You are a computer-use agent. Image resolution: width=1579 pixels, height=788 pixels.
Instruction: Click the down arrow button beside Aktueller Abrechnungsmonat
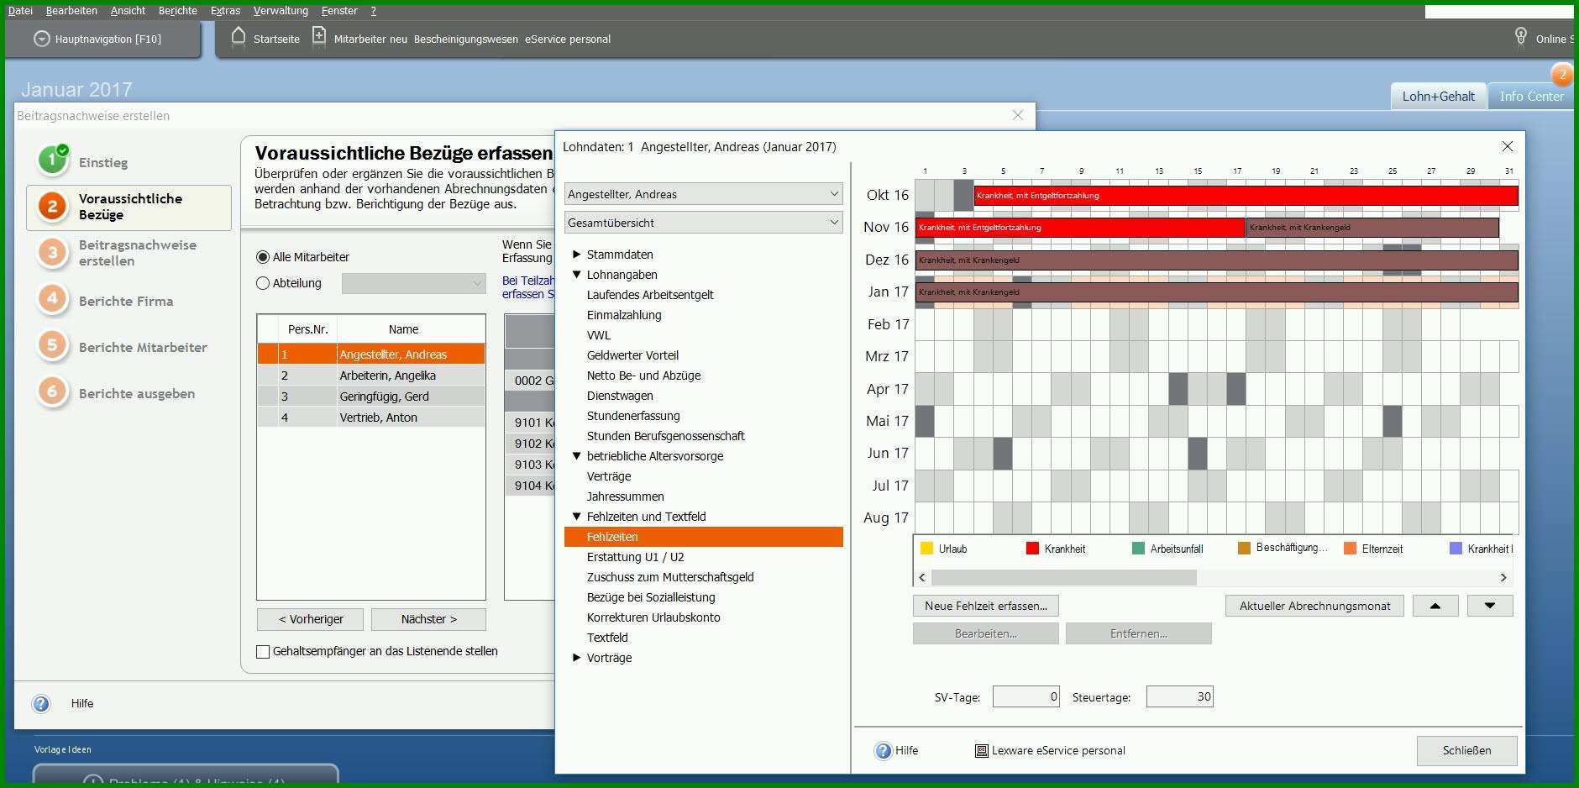1490,606
